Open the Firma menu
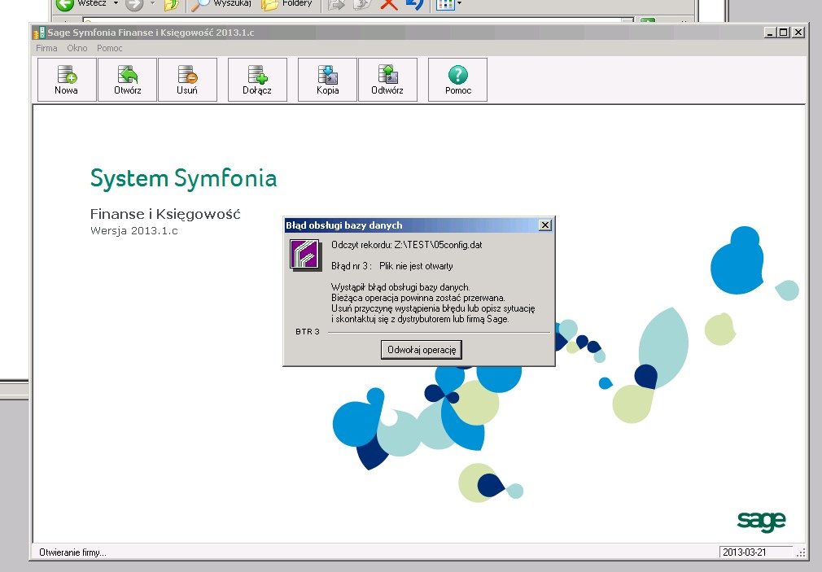822x572 pixels. (46, 48)
